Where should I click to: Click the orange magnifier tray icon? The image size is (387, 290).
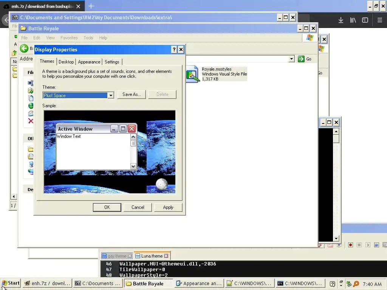[x=356, y=284]
